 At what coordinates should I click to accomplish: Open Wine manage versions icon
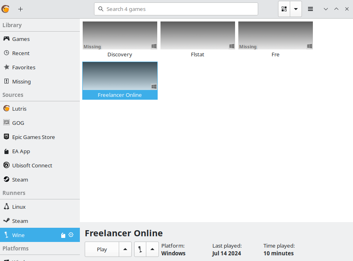63,235
